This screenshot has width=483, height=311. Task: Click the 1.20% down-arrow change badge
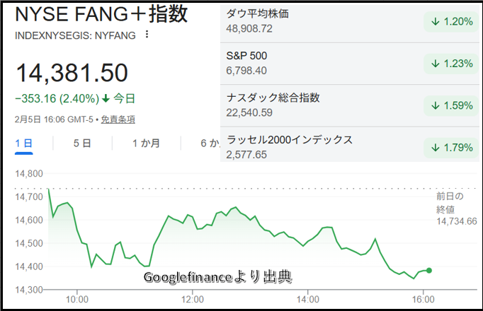point(450,22)
